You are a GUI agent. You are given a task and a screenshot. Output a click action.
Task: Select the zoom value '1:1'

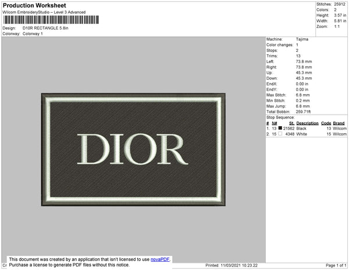click(x=337, y=27)
